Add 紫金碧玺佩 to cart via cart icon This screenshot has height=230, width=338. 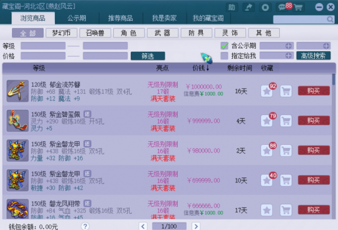[x=286, y=121]
